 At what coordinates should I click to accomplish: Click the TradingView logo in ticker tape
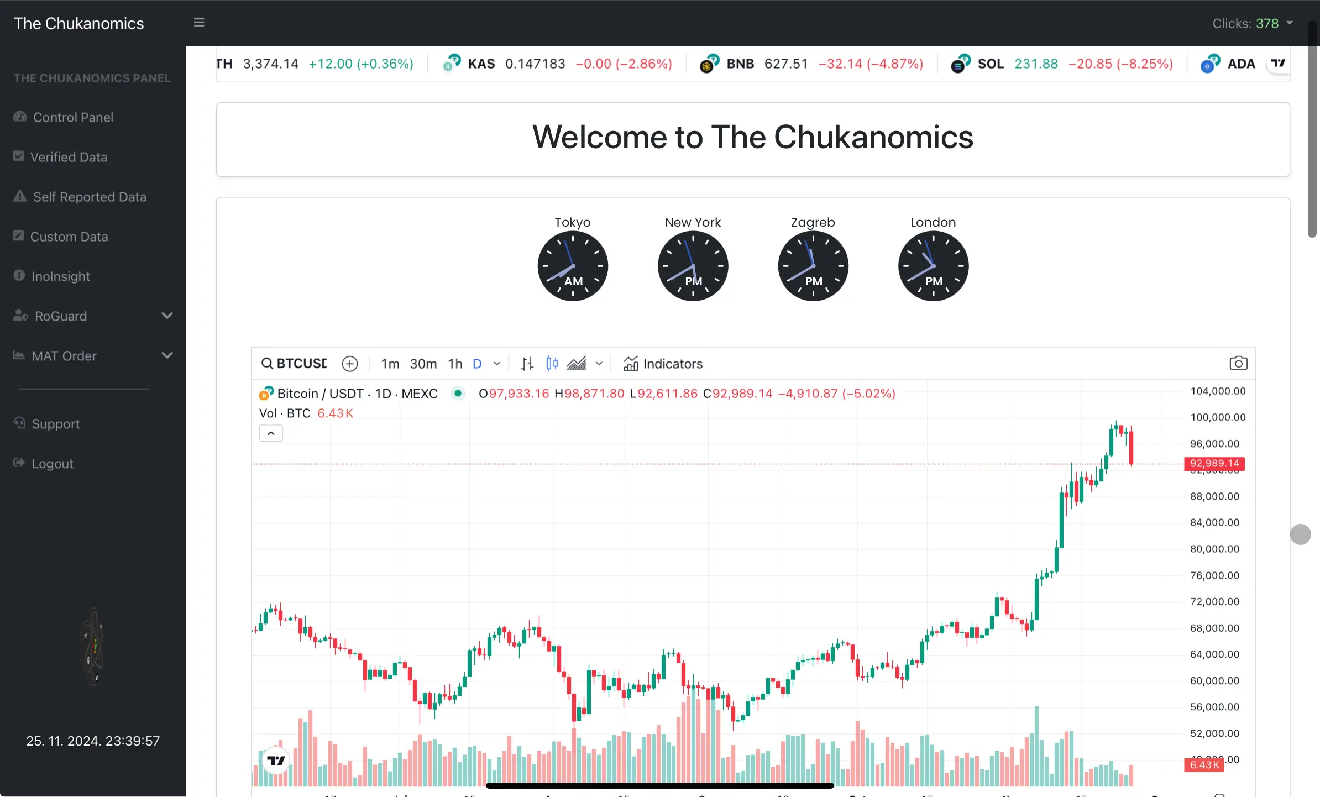[1279, 63]
